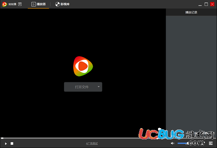Viewport: 217px width, 148px height.
Task: Toggle the playlist panel icon
Action: point(211,143)
